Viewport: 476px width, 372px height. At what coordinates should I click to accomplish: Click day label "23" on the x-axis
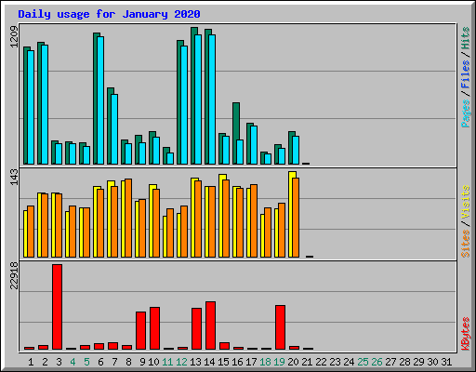pyautogui.click(x=335, y=362)
